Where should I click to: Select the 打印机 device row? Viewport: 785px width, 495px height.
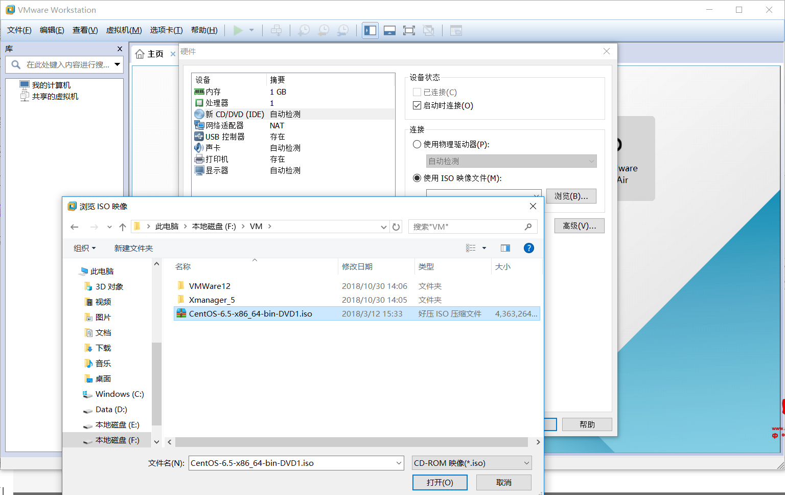pos(293,159)
